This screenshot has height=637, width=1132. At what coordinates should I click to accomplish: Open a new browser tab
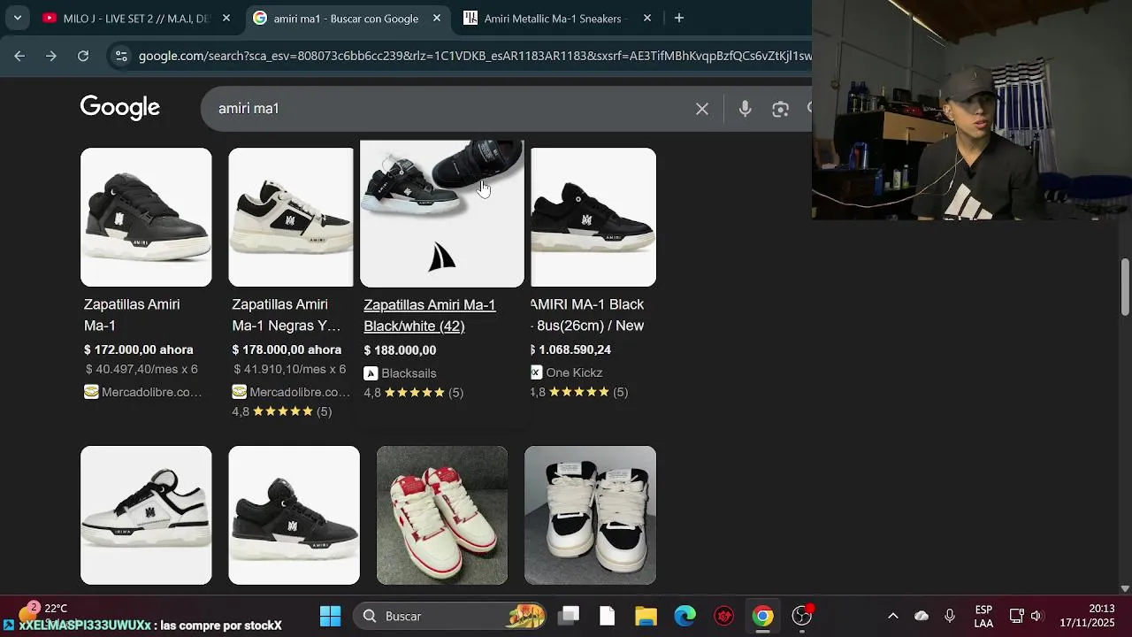679,18
